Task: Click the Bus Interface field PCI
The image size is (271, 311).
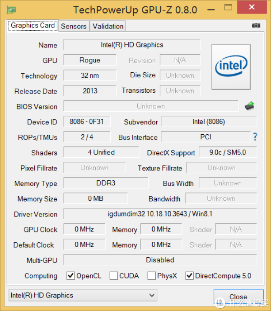Action: pyautogui.click(x=206, y=137)
